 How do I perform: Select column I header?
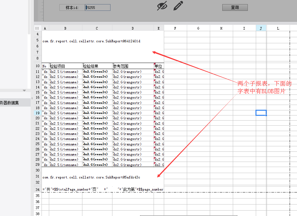point(244,28)
